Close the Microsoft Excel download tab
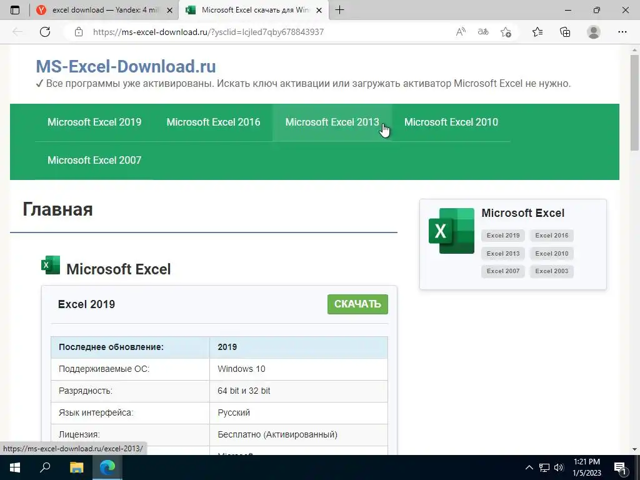This screenshot has width=640, height=480. point(319,10)
